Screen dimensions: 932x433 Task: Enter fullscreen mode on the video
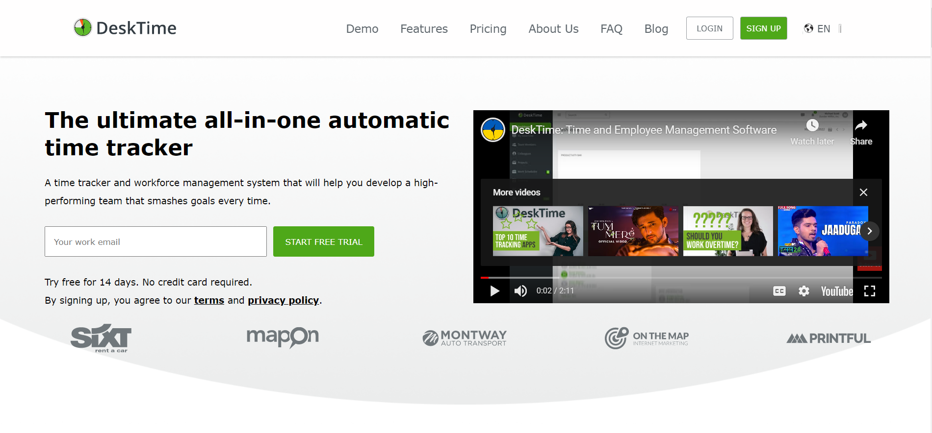click(869, 291)
